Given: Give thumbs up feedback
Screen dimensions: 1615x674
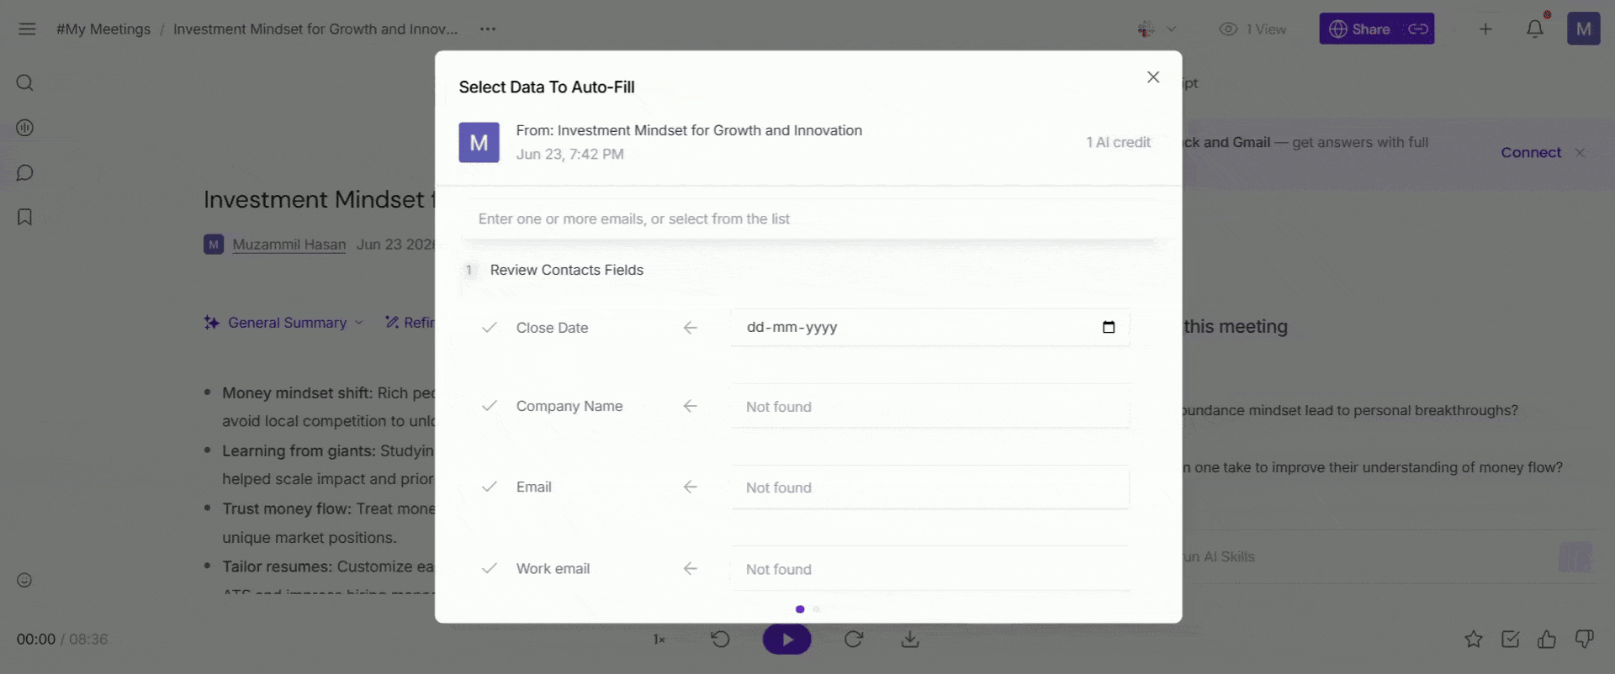Looking at the screenshot, I should [1547, 640].
